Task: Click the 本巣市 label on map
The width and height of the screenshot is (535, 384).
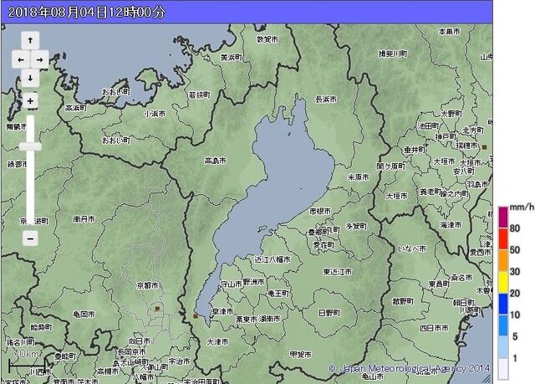Action: point(450,32)
